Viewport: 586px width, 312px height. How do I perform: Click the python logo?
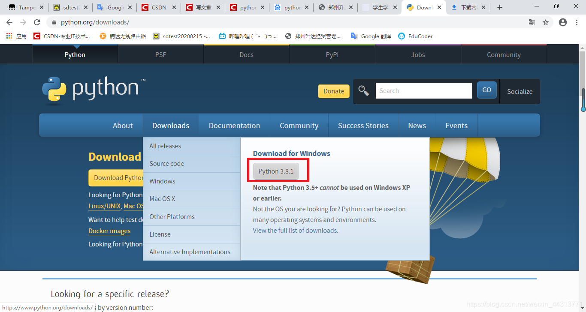pos(94,90)
